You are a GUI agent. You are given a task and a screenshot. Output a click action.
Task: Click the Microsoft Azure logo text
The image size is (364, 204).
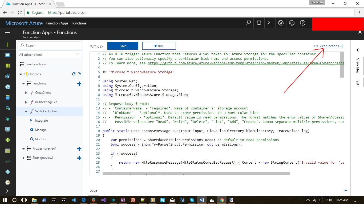click(24, 23)
